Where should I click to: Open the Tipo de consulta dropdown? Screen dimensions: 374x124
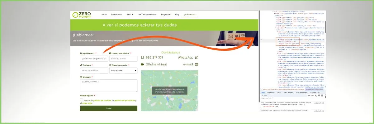123,71
